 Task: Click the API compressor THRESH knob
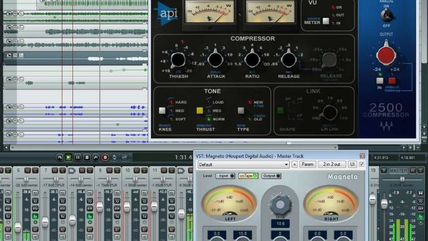(x=178, y=60)
